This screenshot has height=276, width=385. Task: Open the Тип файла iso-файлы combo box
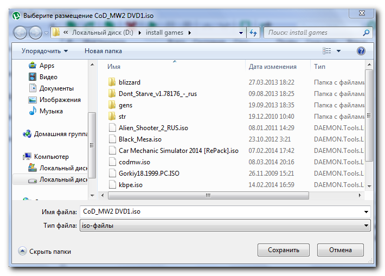click(225, 226)
